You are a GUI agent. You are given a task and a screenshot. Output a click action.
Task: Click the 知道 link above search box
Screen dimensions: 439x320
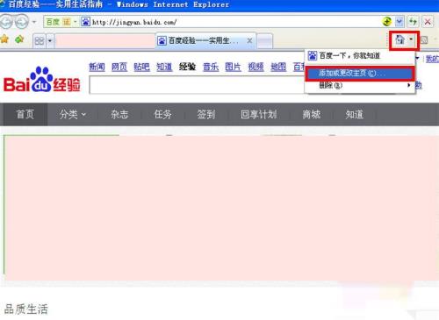click(164, 67)
